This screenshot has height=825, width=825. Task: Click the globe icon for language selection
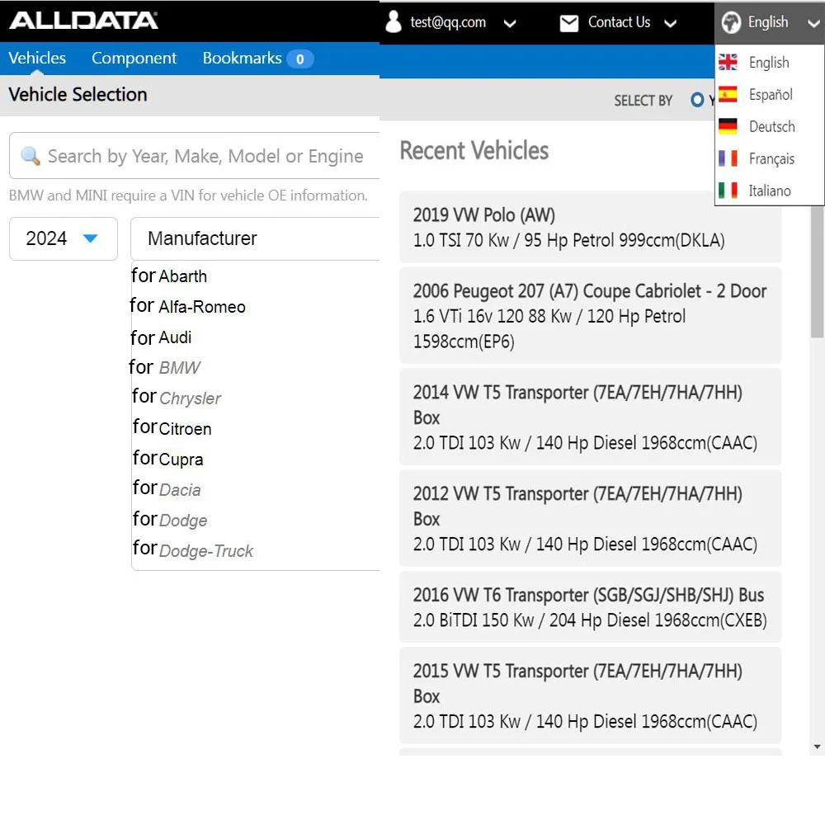pyautogui.click(x=731, y=22)
